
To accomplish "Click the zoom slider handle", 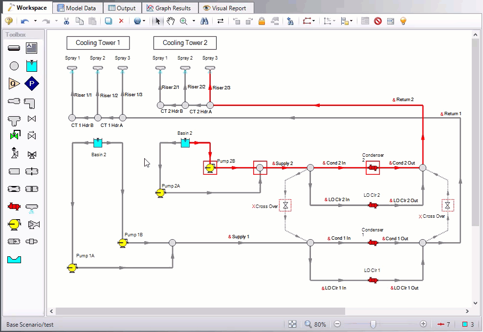I will tap(373, 324).
